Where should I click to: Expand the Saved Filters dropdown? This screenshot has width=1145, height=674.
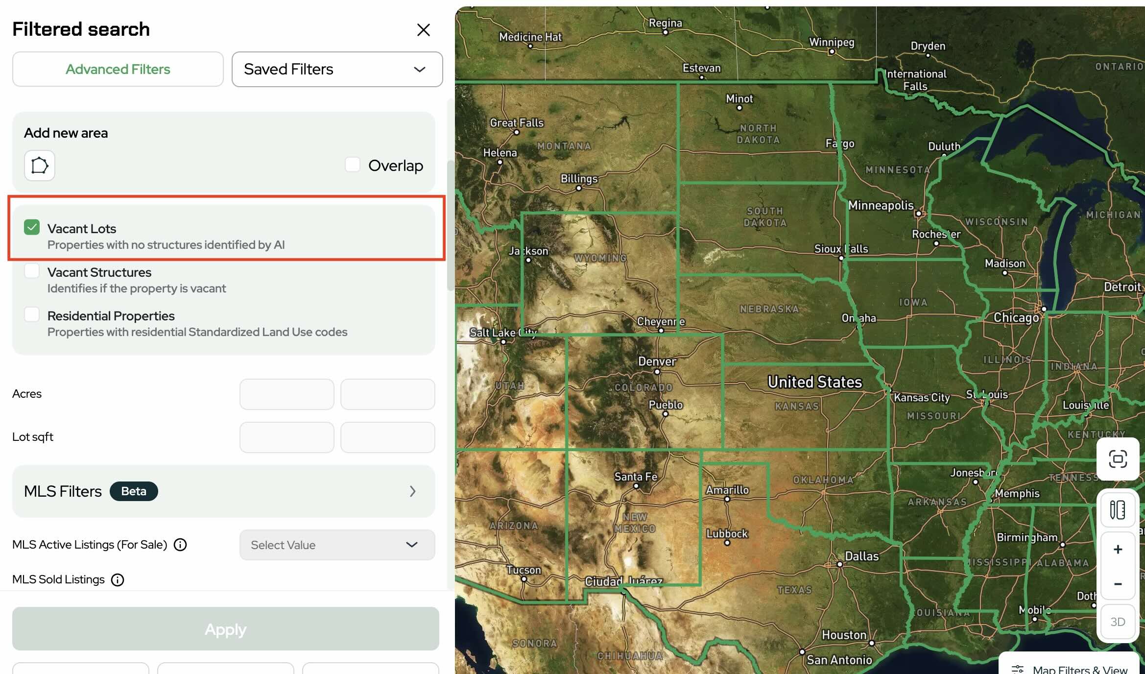pos(337,69)
